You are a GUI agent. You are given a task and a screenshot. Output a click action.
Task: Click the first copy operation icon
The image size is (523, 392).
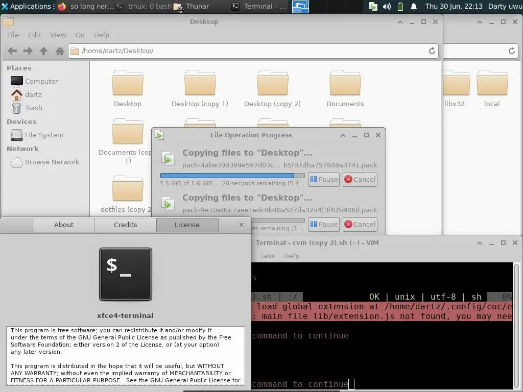168,159
